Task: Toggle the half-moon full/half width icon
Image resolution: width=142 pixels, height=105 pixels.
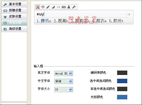Action: (53, 7)
